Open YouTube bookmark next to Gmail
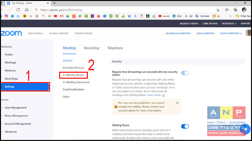Screen dimensions: 252x141 55,16
